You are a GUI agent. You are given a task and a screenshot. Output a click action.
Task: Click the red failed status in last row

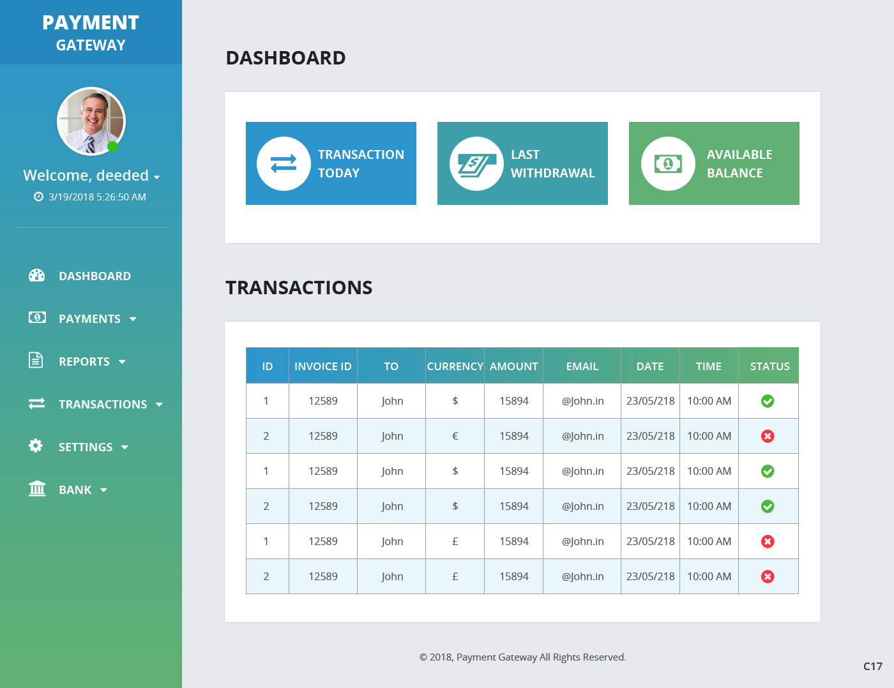tap(768, 576)
